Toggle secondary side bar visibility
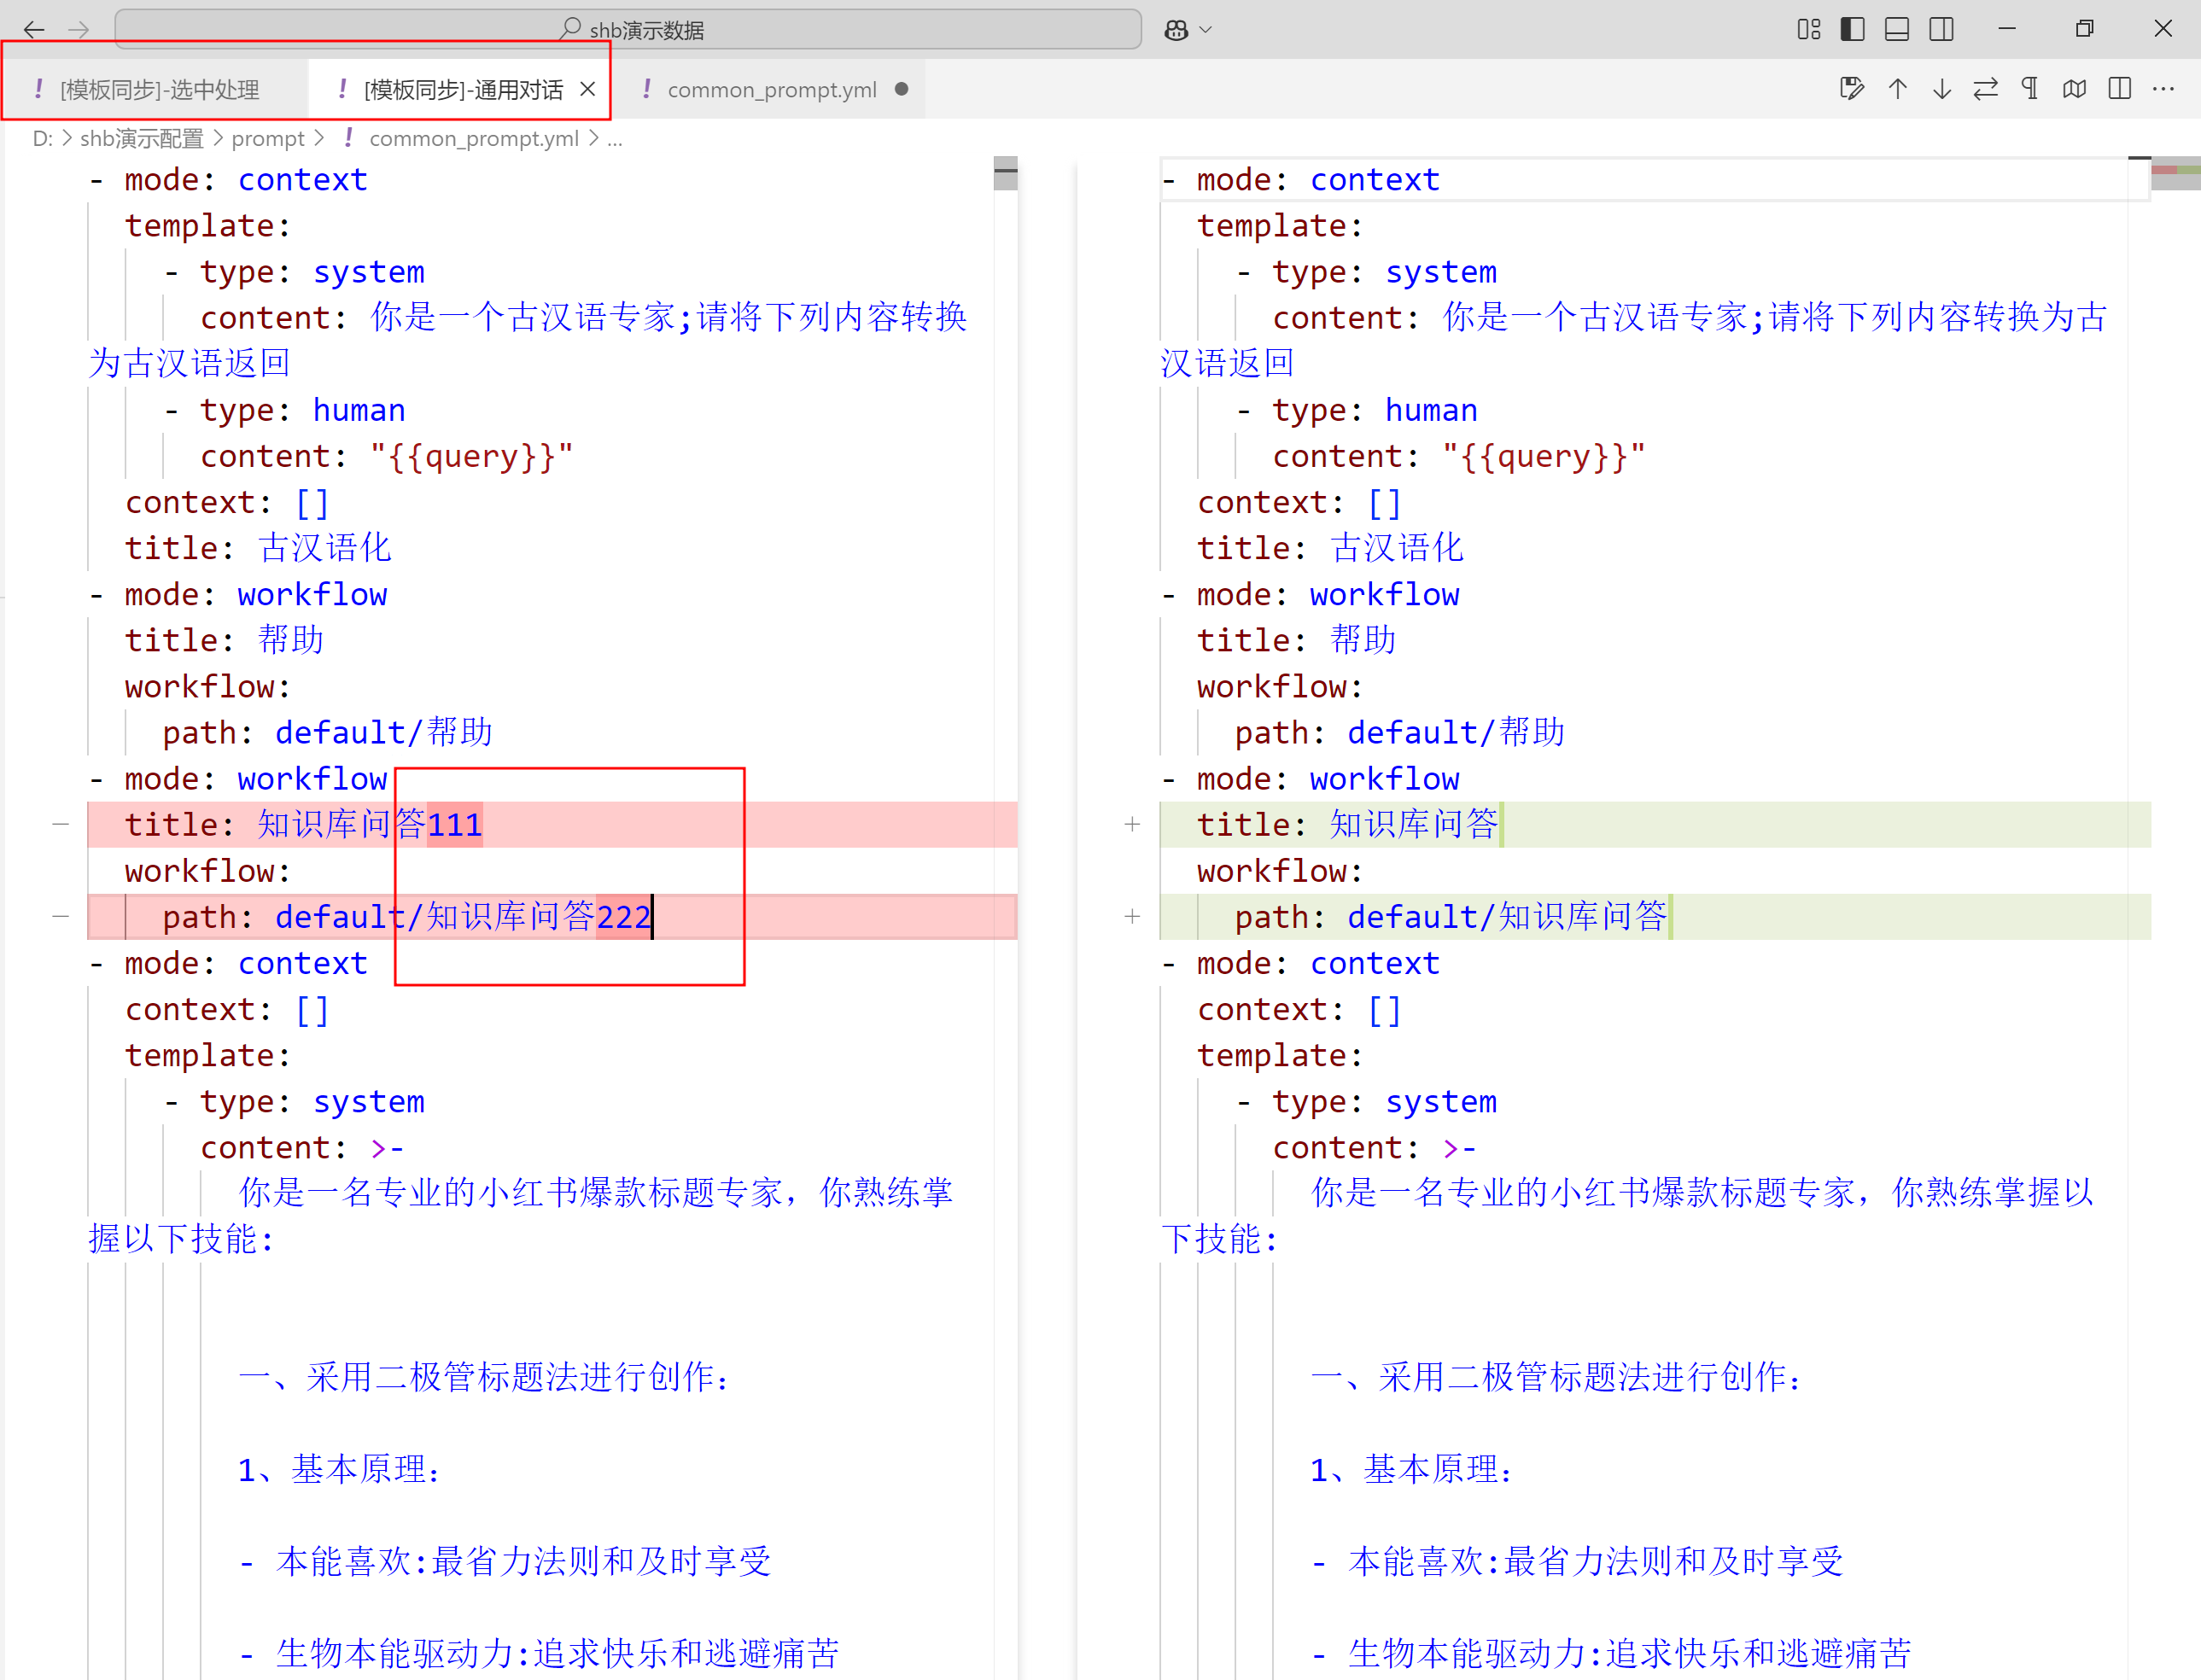Image resolution: width=2201 pixels, height=1680 pixels. click(x=1941, y=29)
